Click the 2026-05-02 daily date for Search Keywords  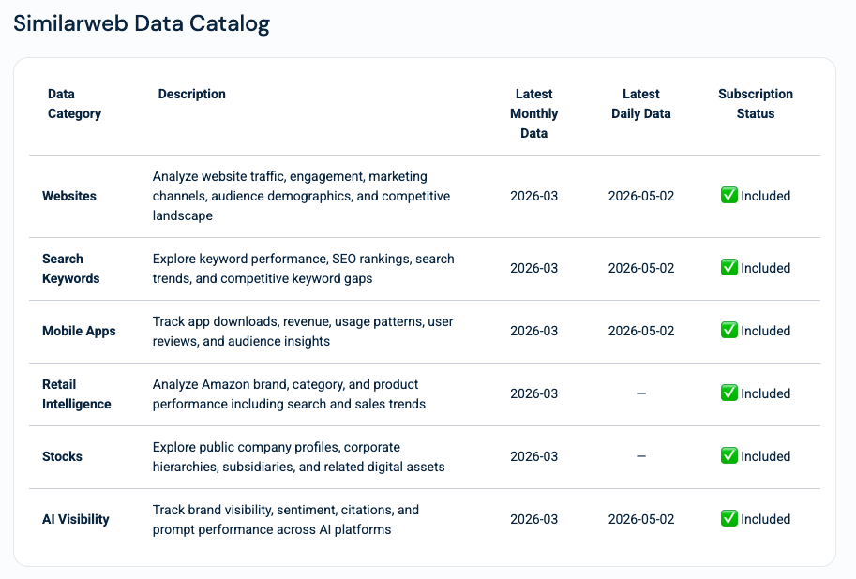coord(641,268)
